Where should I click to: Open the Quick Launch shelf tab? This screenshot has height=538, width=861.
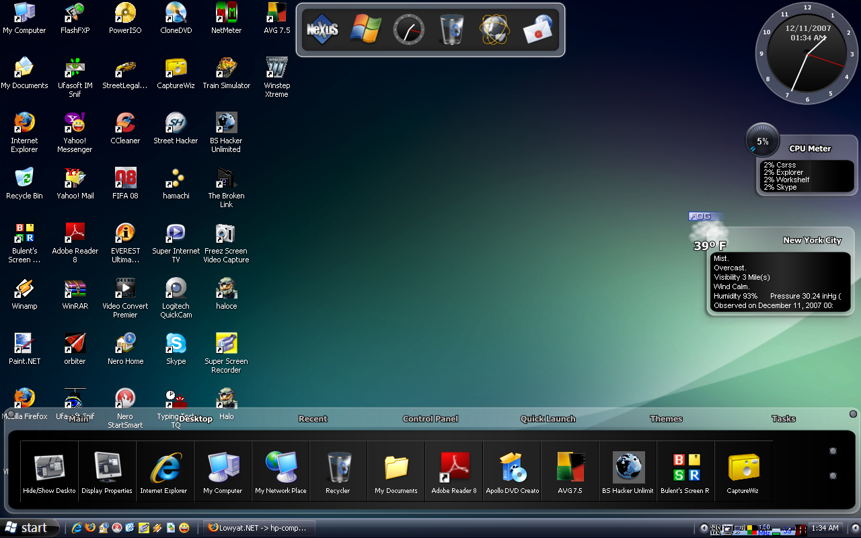[548, 419]
